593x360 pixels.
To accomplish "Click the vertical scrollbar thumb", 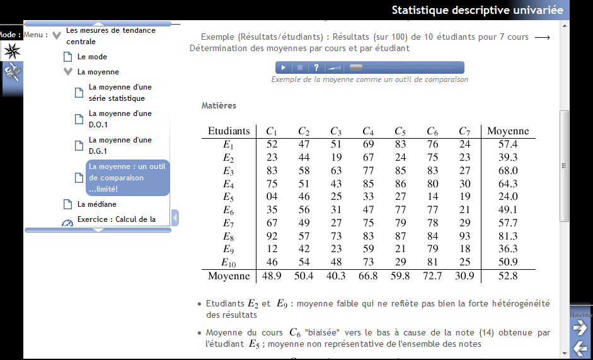I will (564, 166).
